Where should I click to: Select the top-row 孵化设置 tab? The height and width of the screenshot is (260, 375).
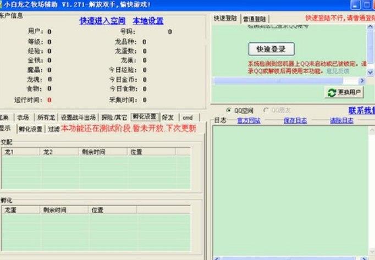[x=145, y=117]
